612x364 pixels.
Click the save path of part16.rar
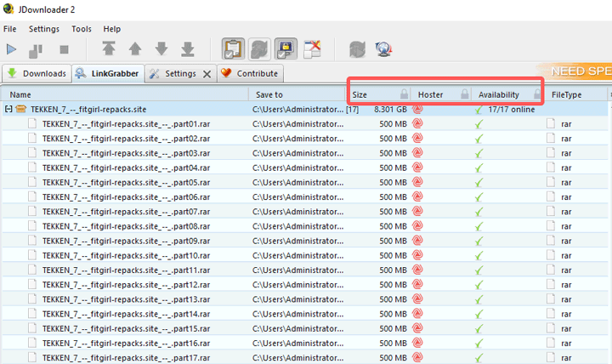coord(297,344)
